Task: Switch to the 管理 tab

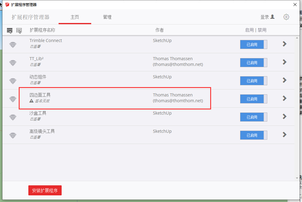Action: click(107, 17)
